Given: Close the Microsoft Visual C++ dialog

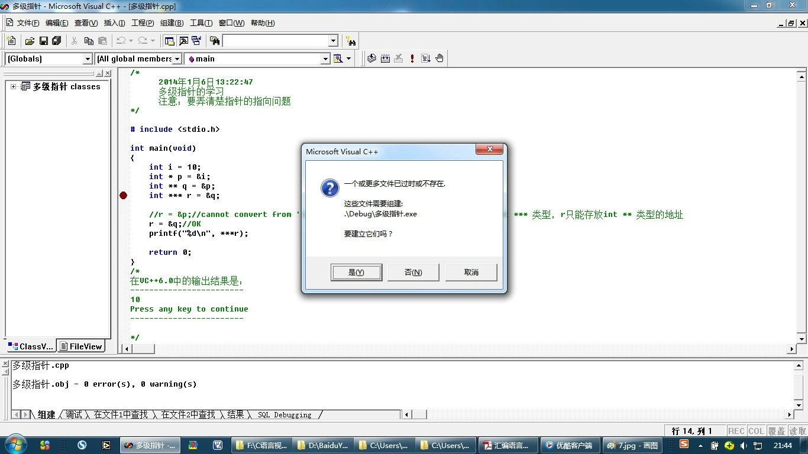Looking at the screenshot, I should [490, 150].
